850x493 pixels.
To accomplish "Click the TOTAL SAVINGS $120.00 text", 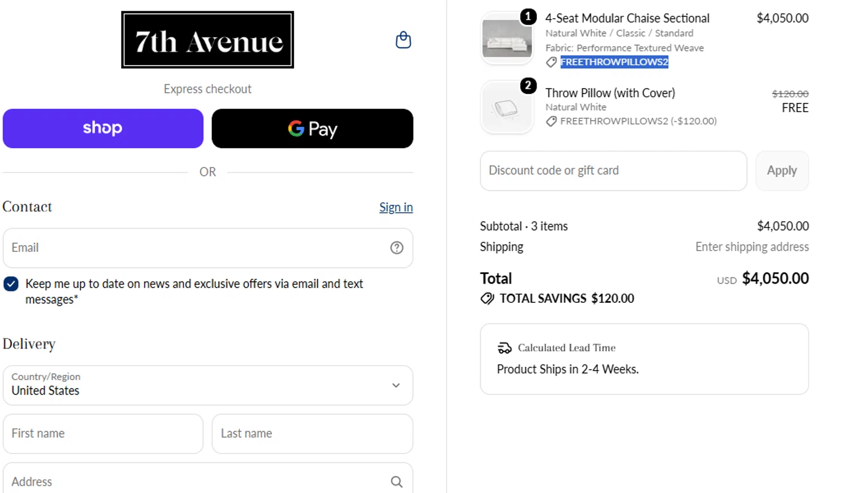I will pyautogui.click(x=567, y=298).
